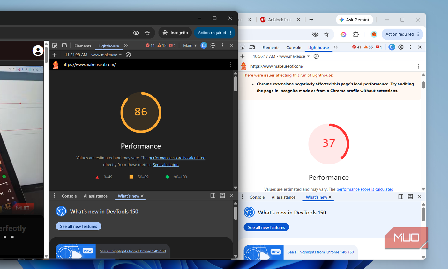Click inspect element icon in left DevTools

coord(55,46)
